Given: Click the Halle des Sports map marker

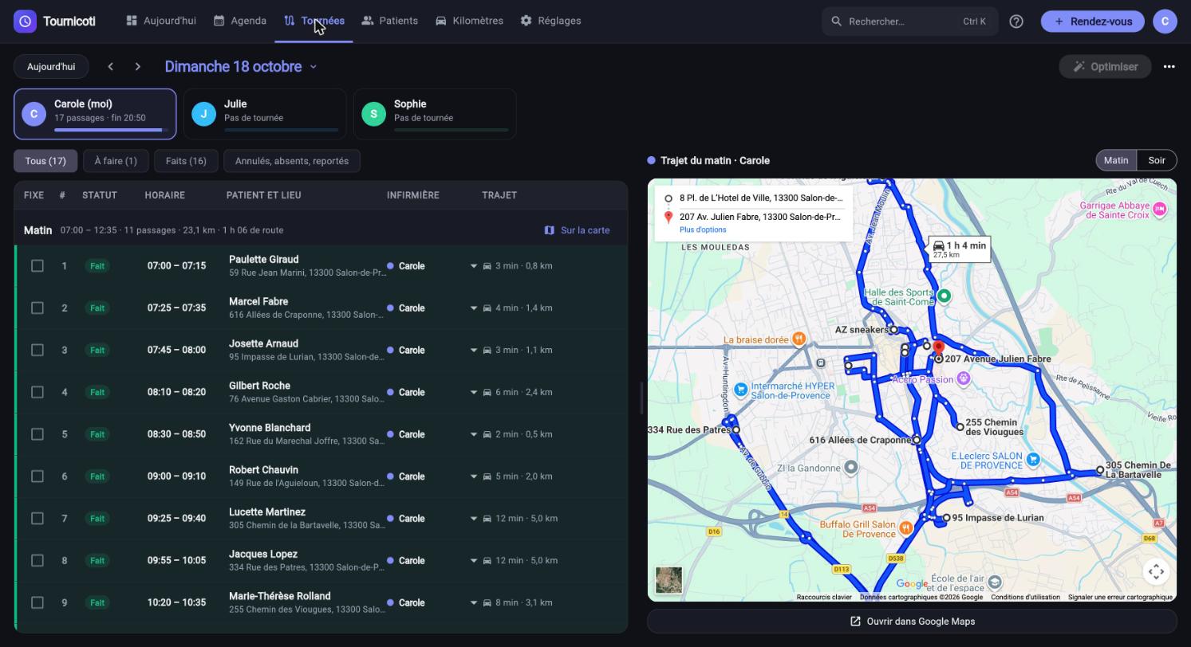Looking at the screenshot, I should [944, 296].
